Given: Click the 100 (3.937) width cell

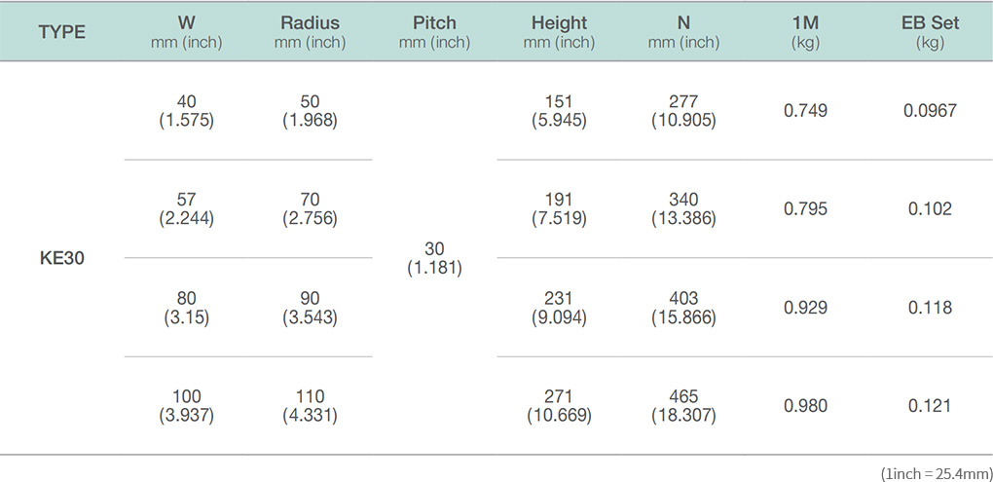Looking at the screenshot, I should click(187, 406).
